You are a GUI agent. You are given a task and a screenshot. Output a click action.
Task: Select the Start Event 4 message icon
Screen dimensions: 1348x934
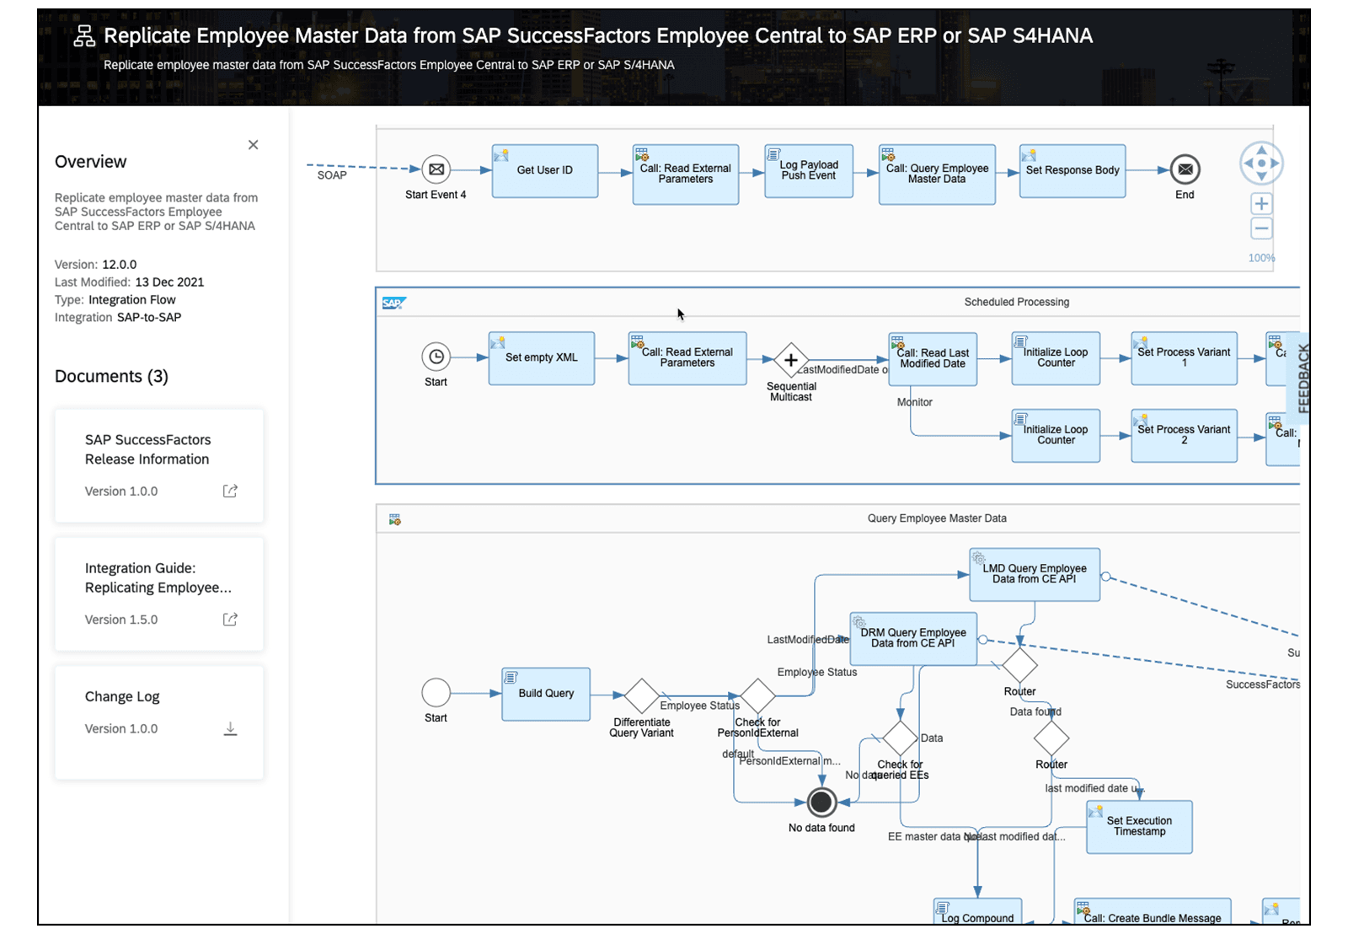436,169
